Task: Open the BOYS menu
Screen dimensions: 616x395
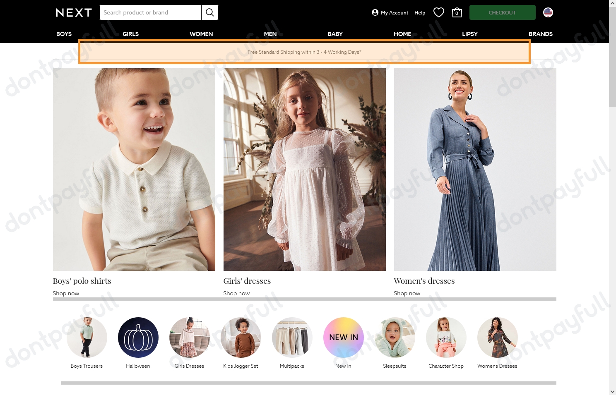Action: click(x=64, y=34)
